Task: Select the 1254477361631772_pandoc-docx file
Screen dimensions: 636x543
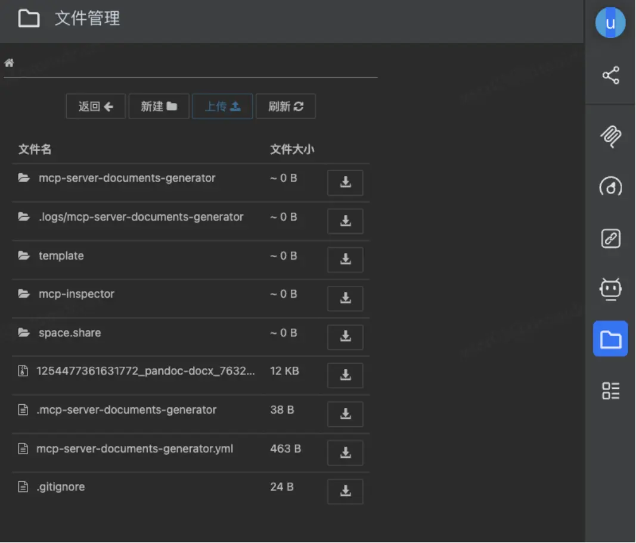Action: click(145, 371)
